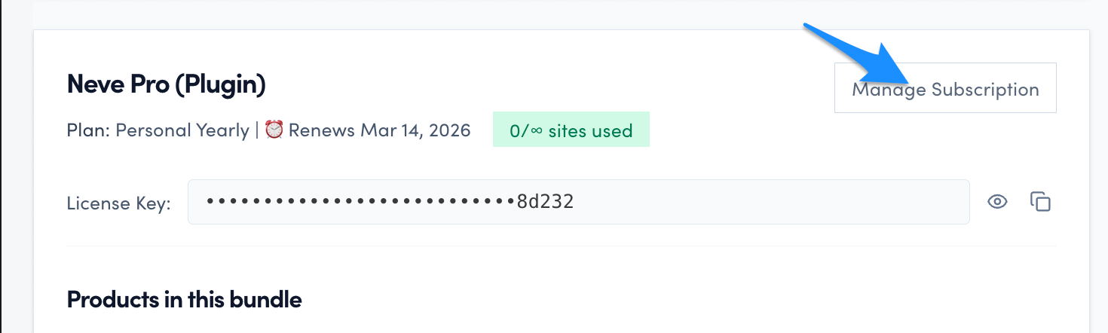
Task: Click the alarm clock renewal icon
Action: 274,130
